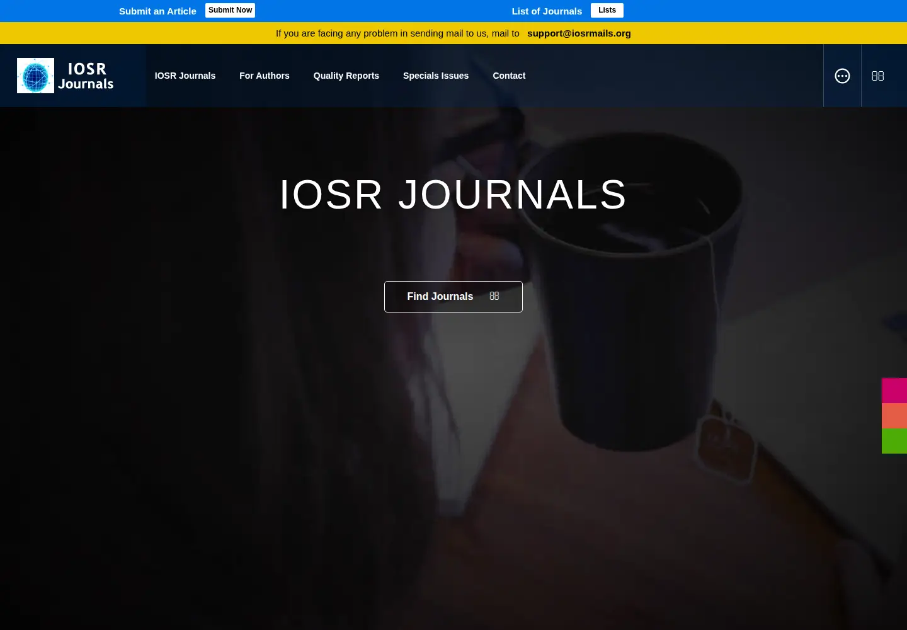Click the orange side tab swatch
The height and width of the screenshot is (630, 907).
click(894, 416)
